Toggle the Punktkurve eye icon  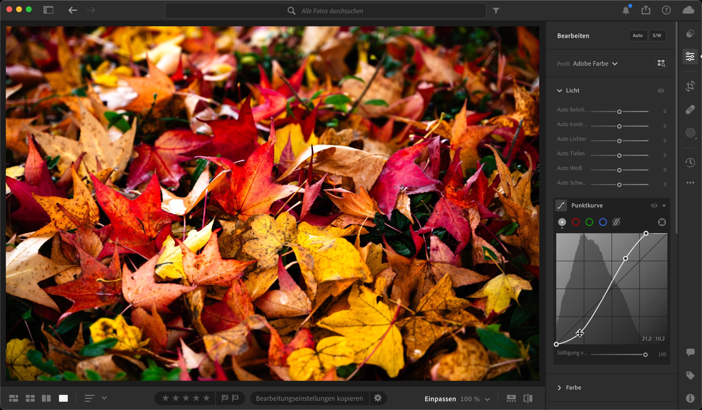tap(654, 206)
